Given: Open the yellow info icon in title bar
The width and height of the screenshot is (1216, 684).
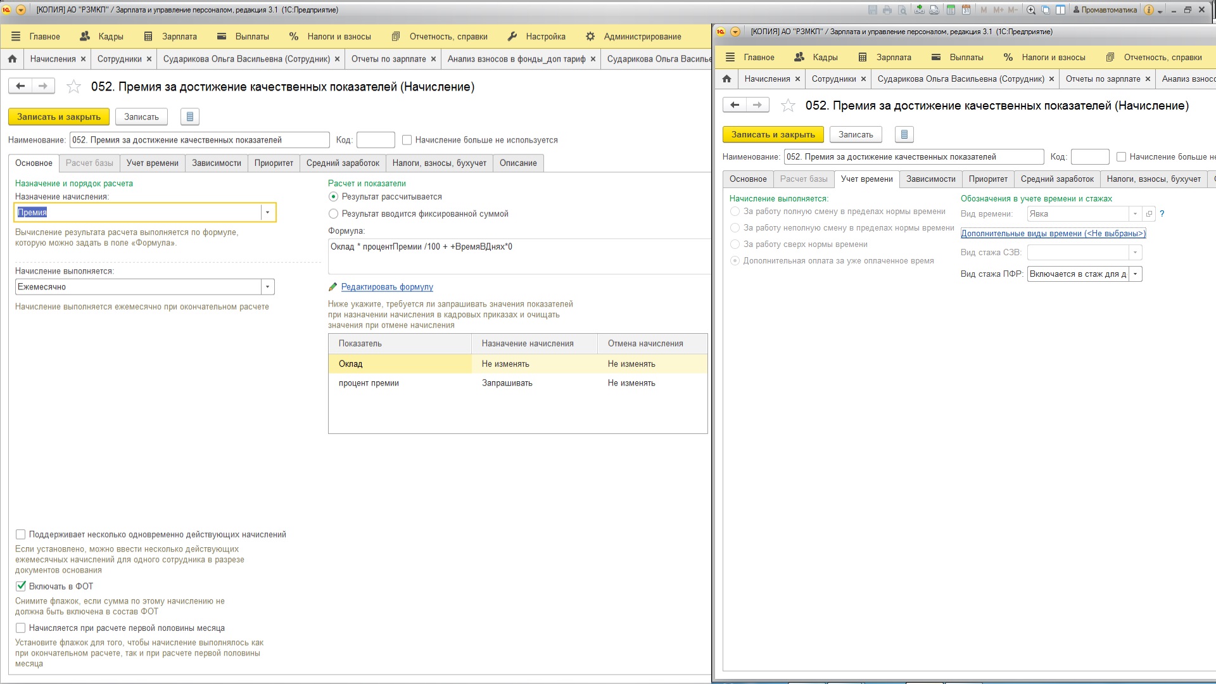Looking at the screenshot, I should (x=1148, y=9).
